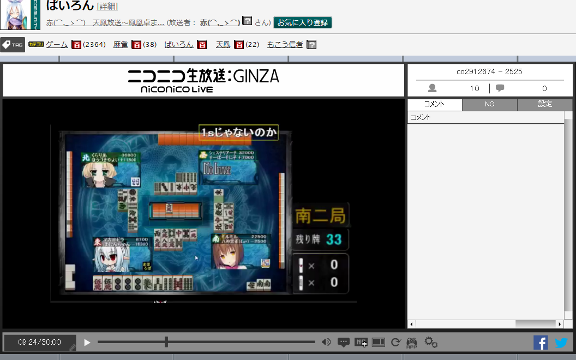Click the comment panel vertical scrollbar
The image size is (576, 360).
(x=568, y=215)
